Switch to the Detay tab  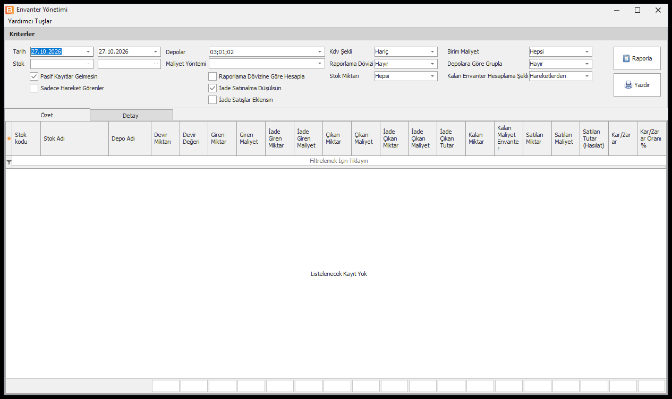pos(131,115)
